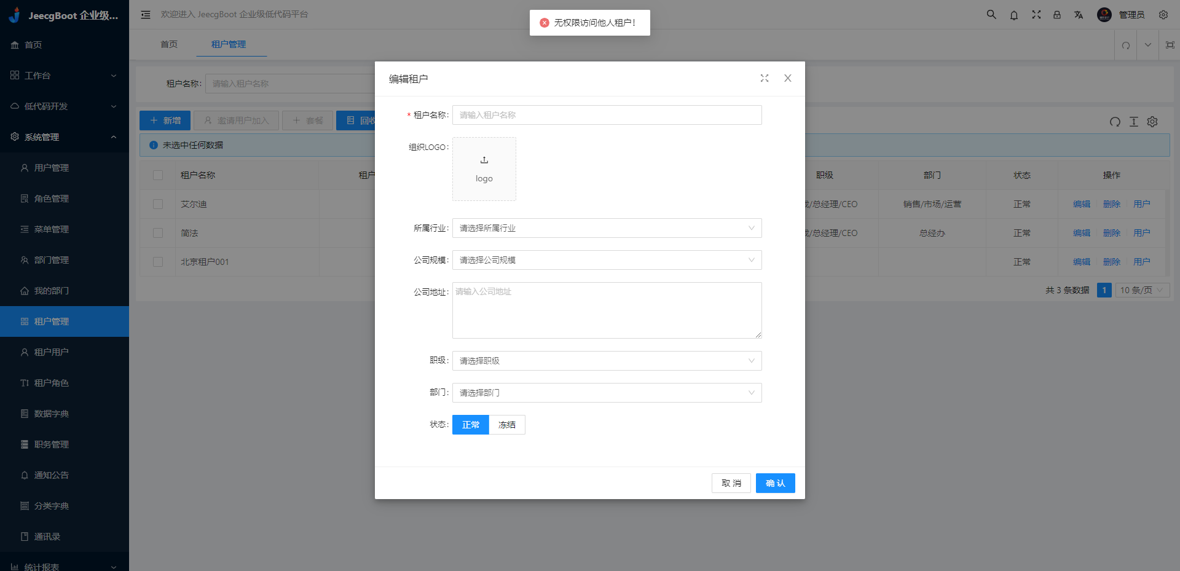Open the 部门 dropdown
The height and width of the screenshot is (571, 1180).
pos(607,393)
